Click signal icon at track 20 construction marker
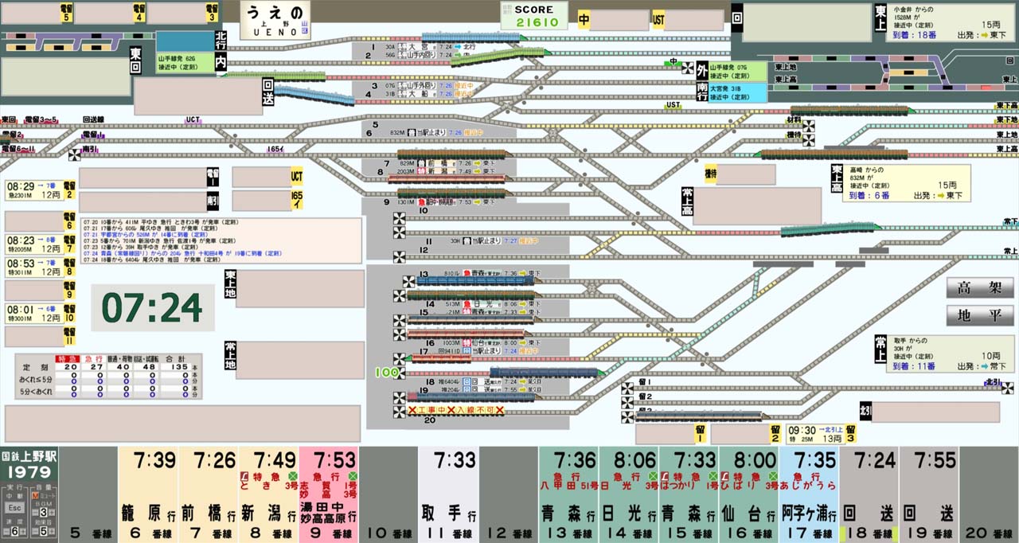 399,410
